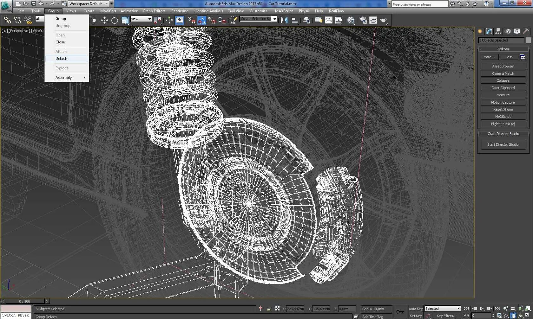
Task: Open the Reference Coordinate System View dropdown
Action: click(141, 19)
